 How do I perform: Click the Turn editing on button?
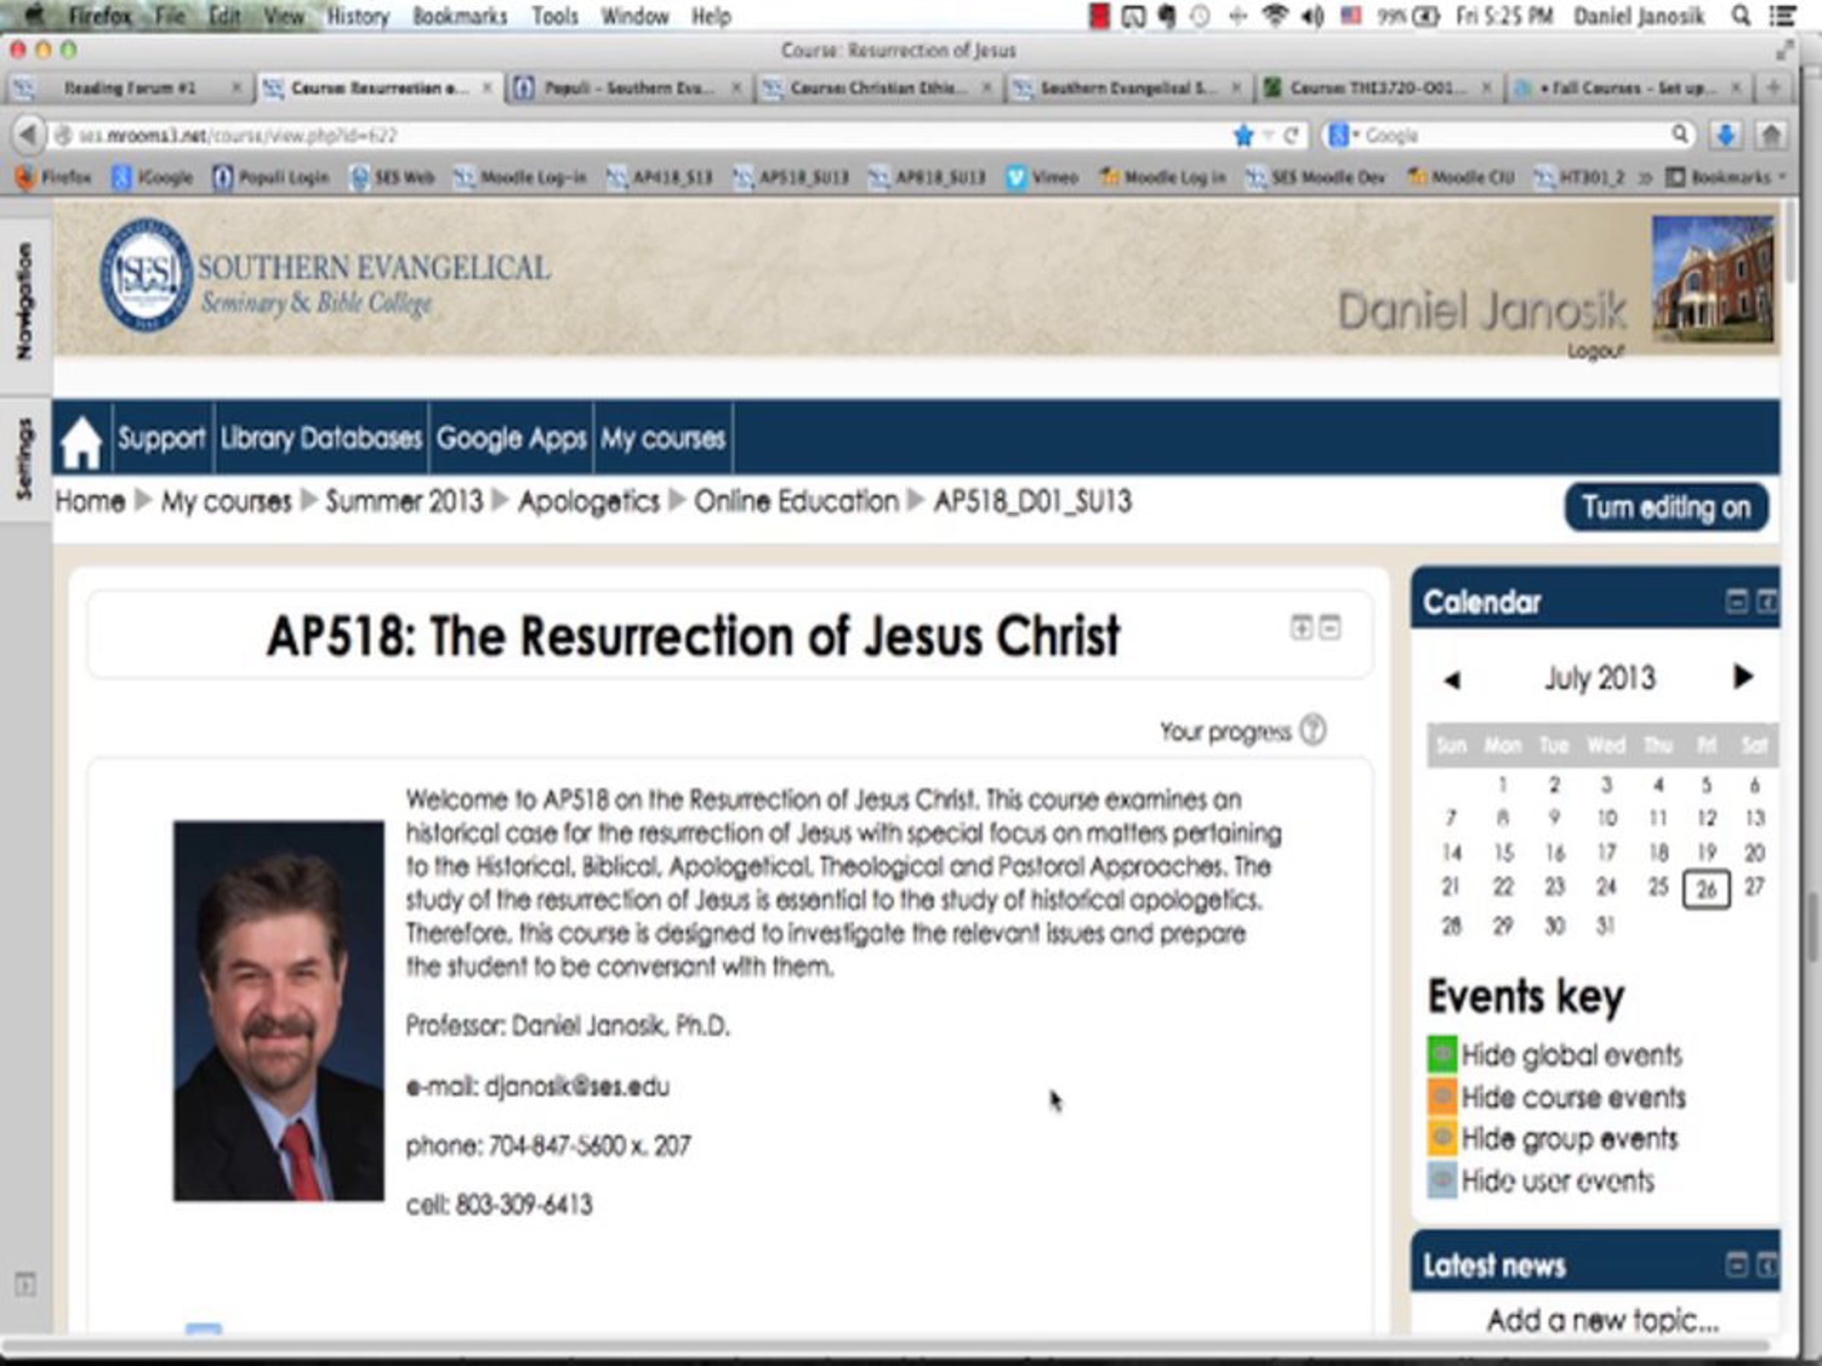click(1666, 507)
